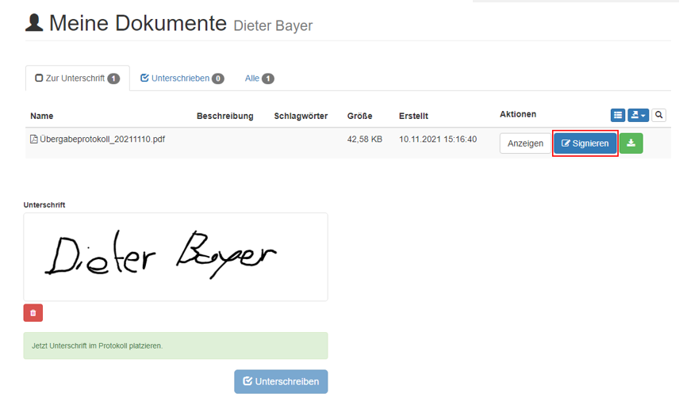Click the PDF file icon
Image resolution: width=683 pixels, height=401 pixels.
[x=34, y=139]
